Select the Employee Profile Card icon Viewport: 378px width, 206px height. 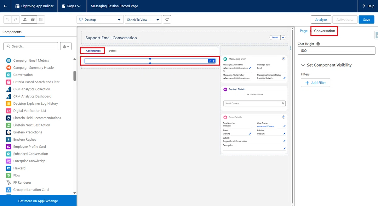pyautogui.click(x=9, y=147)
